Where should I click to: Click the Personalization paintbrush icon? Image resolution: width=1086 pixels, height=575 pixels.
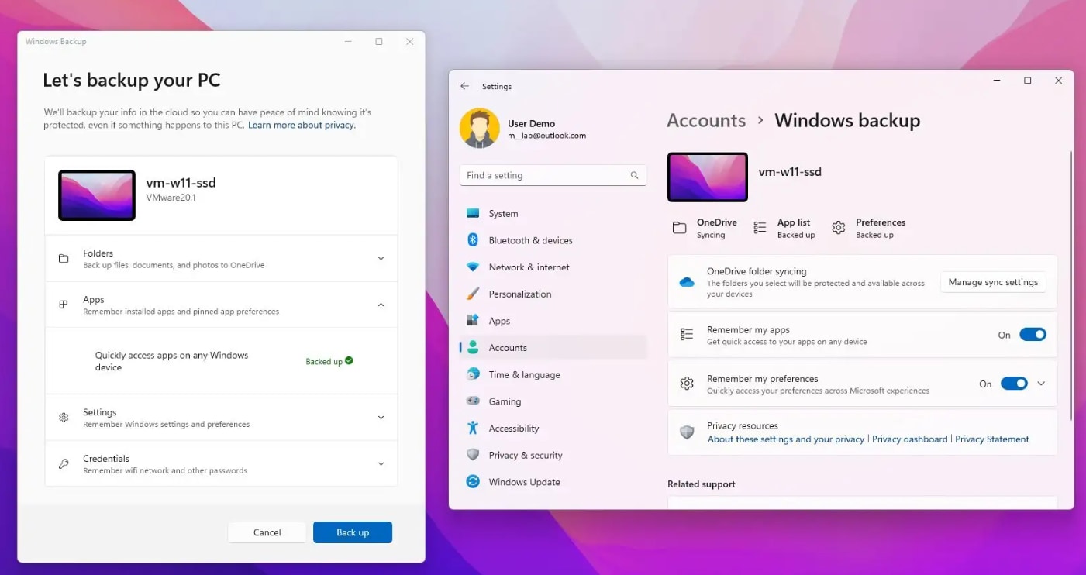pos(473,294)
